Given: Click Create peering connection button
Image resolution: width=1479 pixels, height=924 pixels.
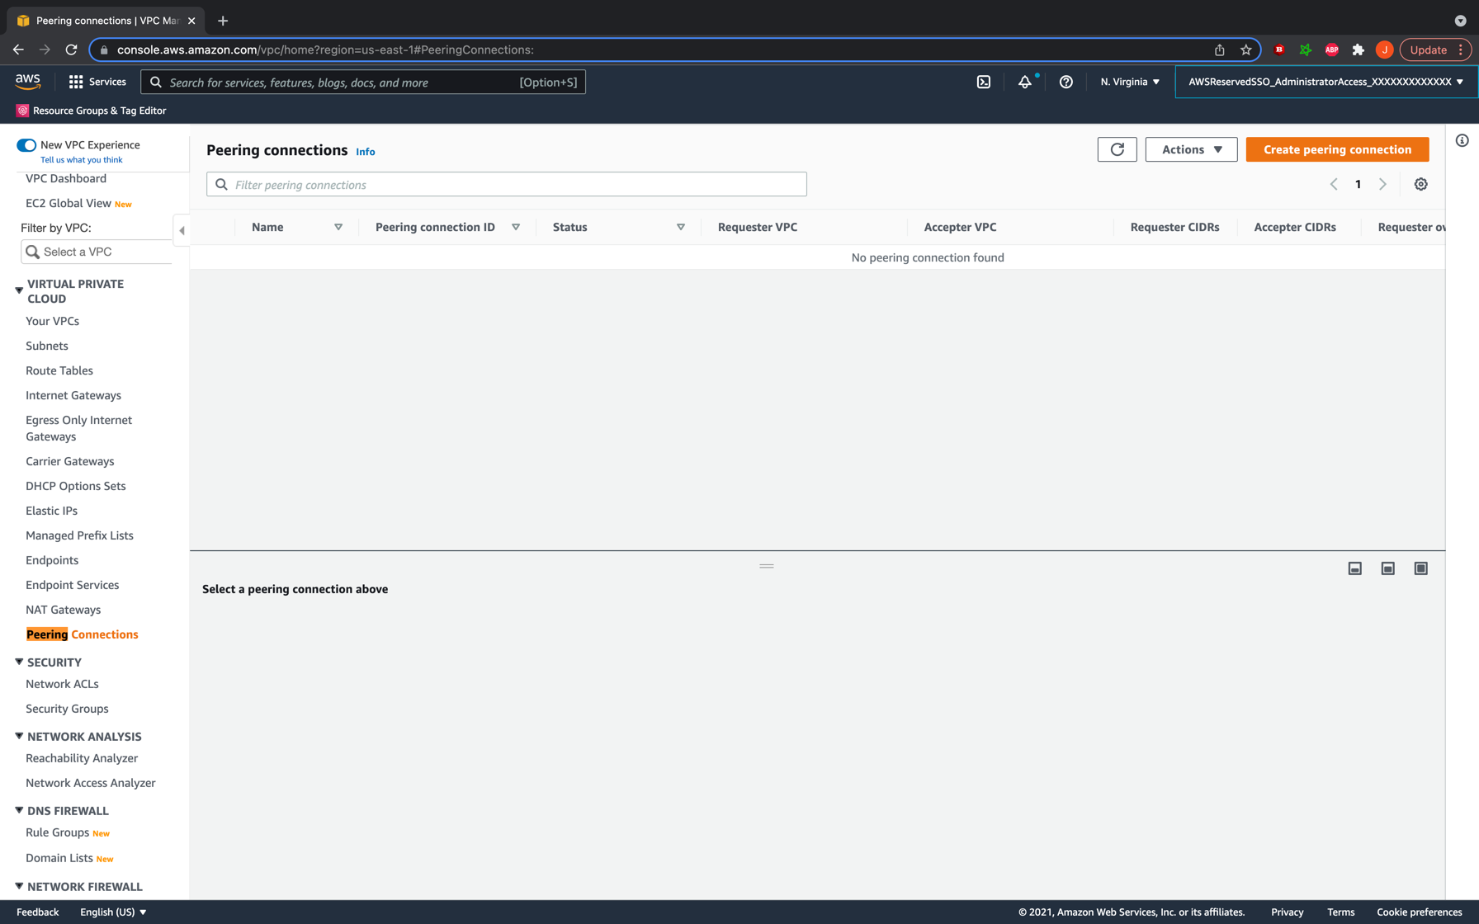Looking at the screenshot, I should click(x=1337, y=149).
